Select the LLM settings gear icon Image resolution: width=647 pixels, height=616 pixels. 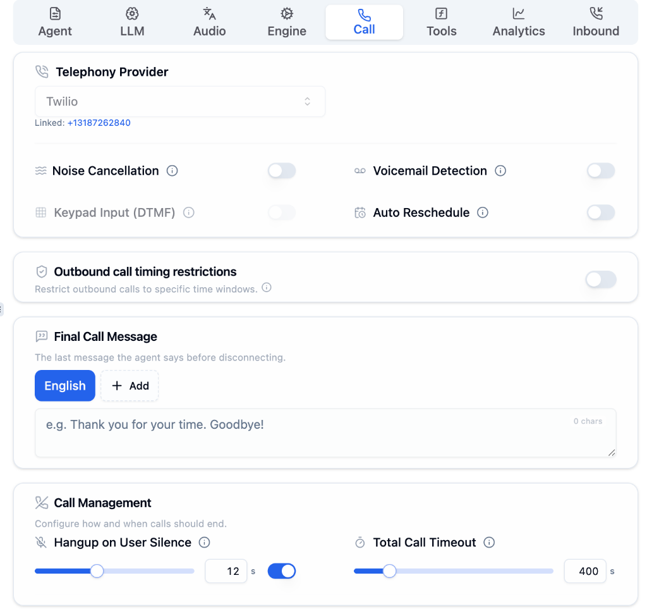132,13
